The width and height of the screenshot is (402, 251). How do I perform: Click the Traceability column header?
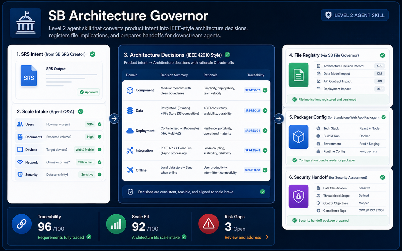coord(256,75)
